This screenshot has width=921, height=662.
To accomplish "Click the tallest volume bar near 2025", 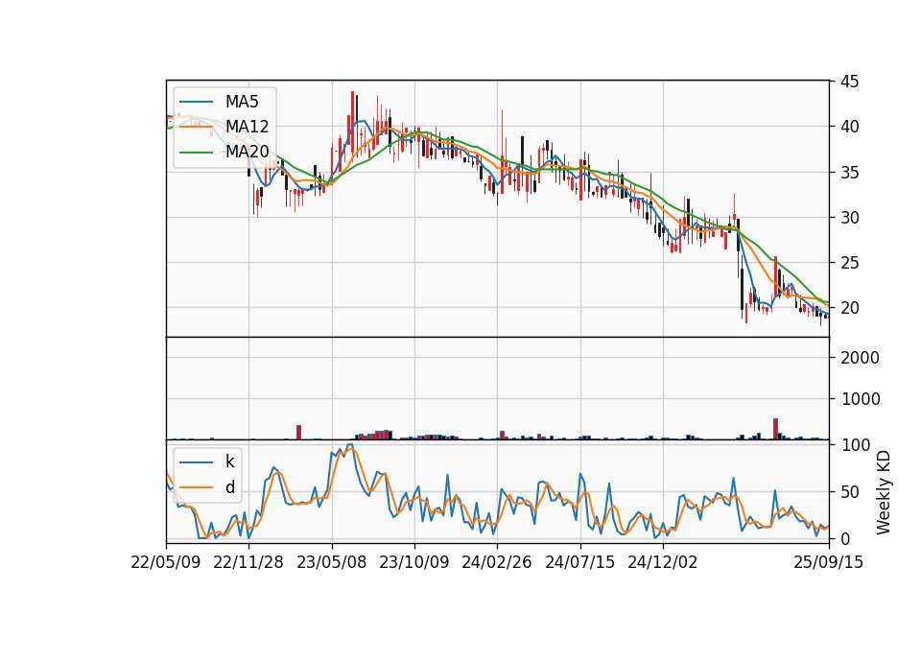I will 775,429.
